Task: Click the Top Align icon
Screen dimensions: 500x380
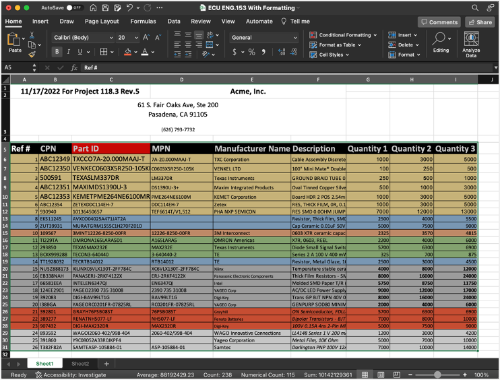Action: pyautogui.click(x=178, y=34)
